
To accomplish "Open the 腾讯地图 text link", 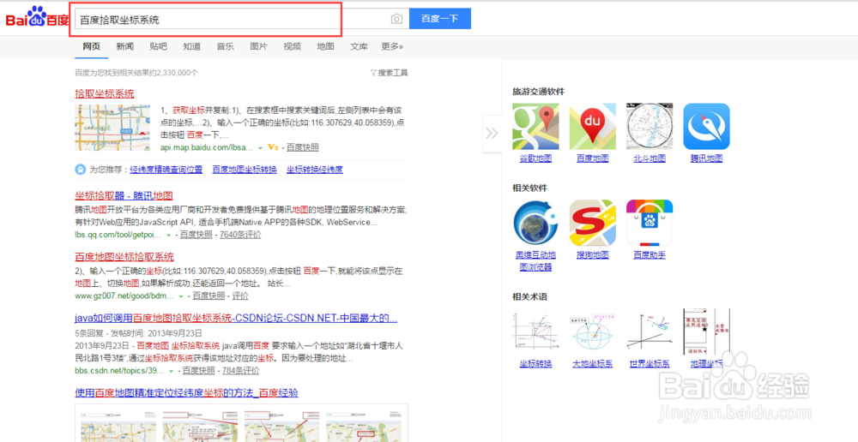I will click(706, 158).
